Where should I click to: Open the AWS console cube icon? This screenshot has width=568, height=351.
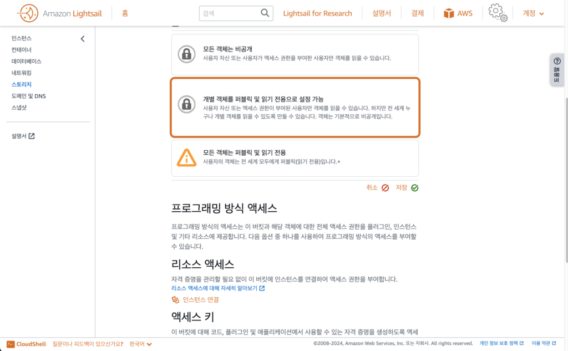449,13
